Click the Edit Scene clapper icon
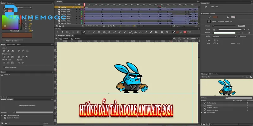Screen dimensions: 253x126 (174, 38)
